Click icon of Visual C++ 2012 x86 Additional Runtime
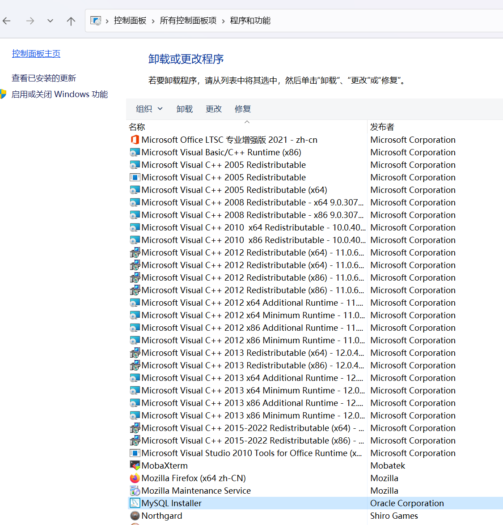This screenshot has width=503, height=525. click(135, 328)
